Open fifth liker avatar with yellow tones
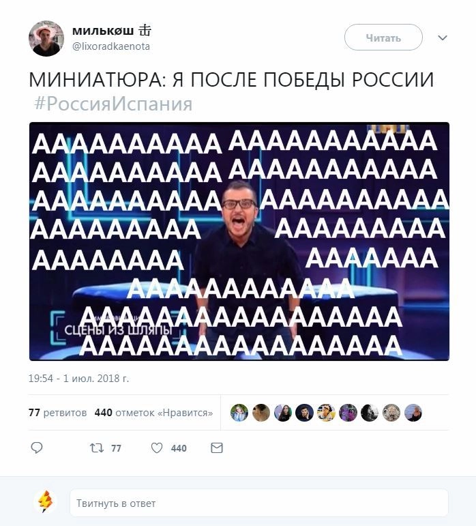The width and height of the screenshot is (476, 526). coord(326,413)
